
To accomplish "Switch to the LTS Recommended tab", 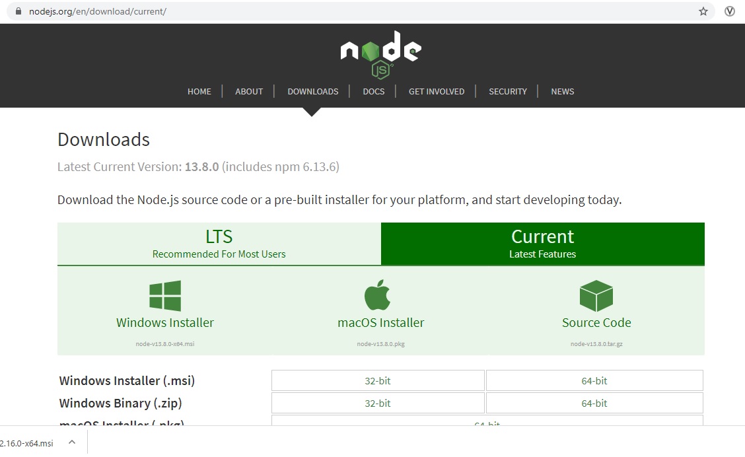I will (219, 244).
